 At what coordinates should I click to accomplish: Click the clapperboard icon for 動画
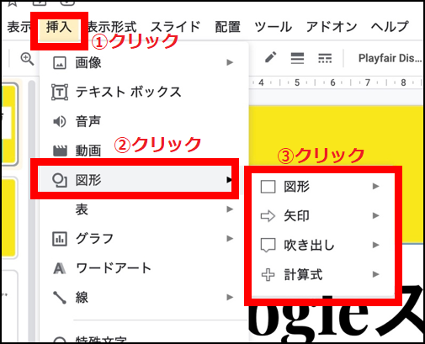[60, 151]
